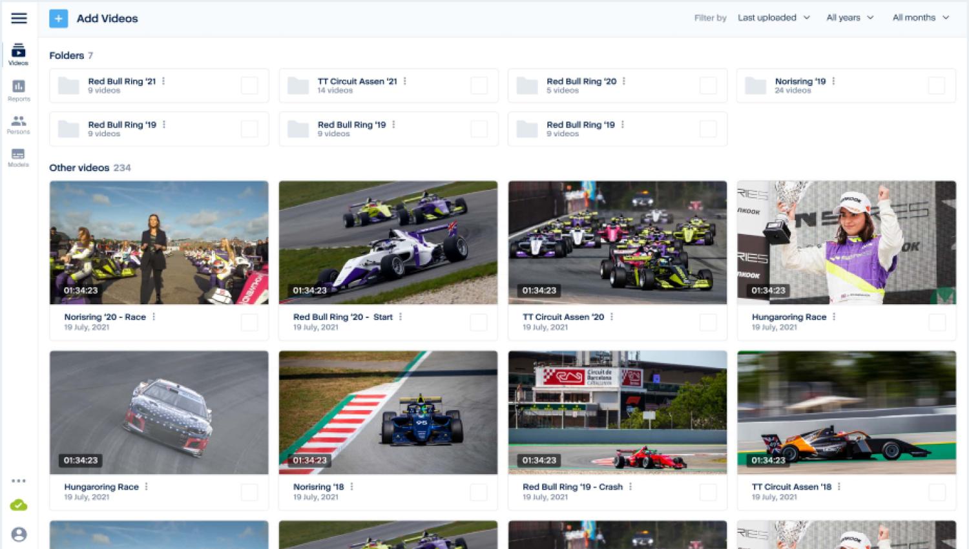969x549 pixels.
Task: Open the Red Bull Ring '21 folder name
Action: [x=122, y=81]
